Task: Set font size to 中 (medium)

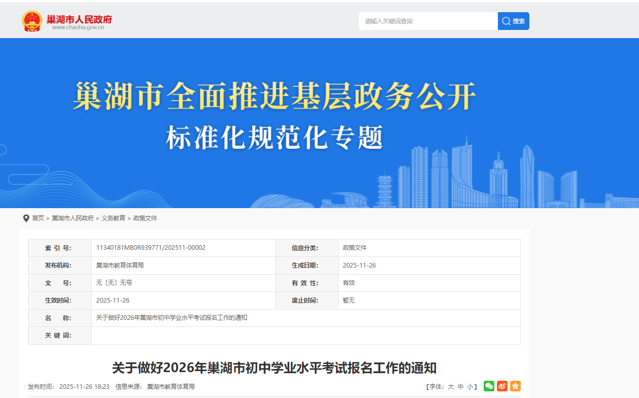Action: point(460,387)
